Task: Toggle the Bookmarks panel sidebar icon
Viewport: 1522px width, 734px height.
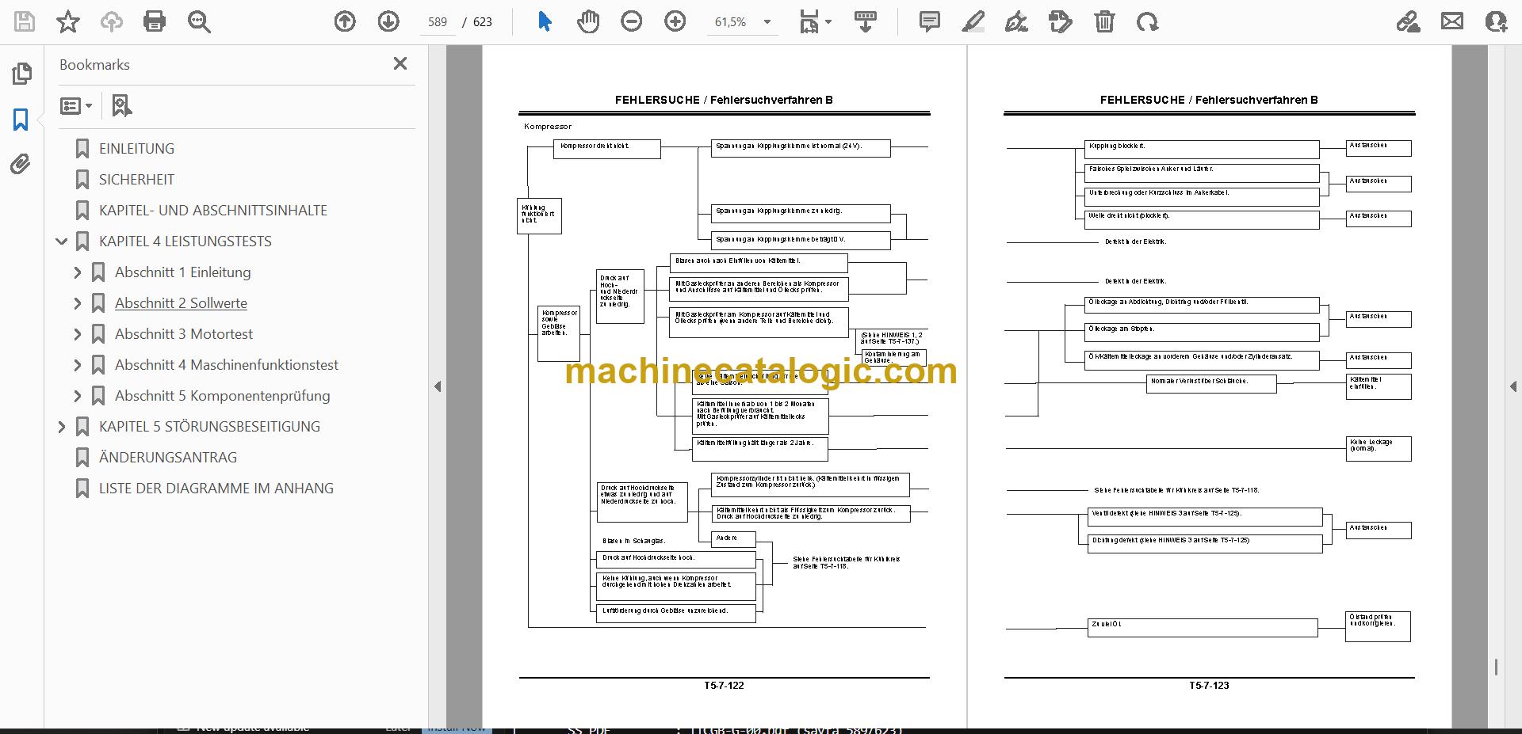Action: tap(21, 120)
